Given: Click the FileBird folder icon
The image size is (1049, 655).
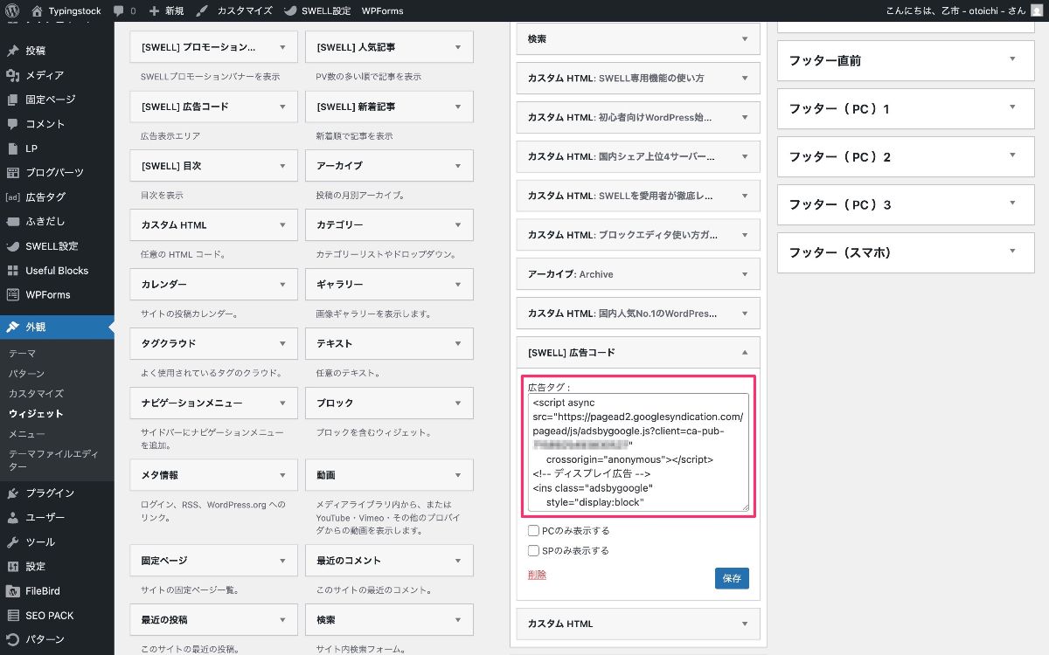Looking at the screenshot, I should [12, 591].
